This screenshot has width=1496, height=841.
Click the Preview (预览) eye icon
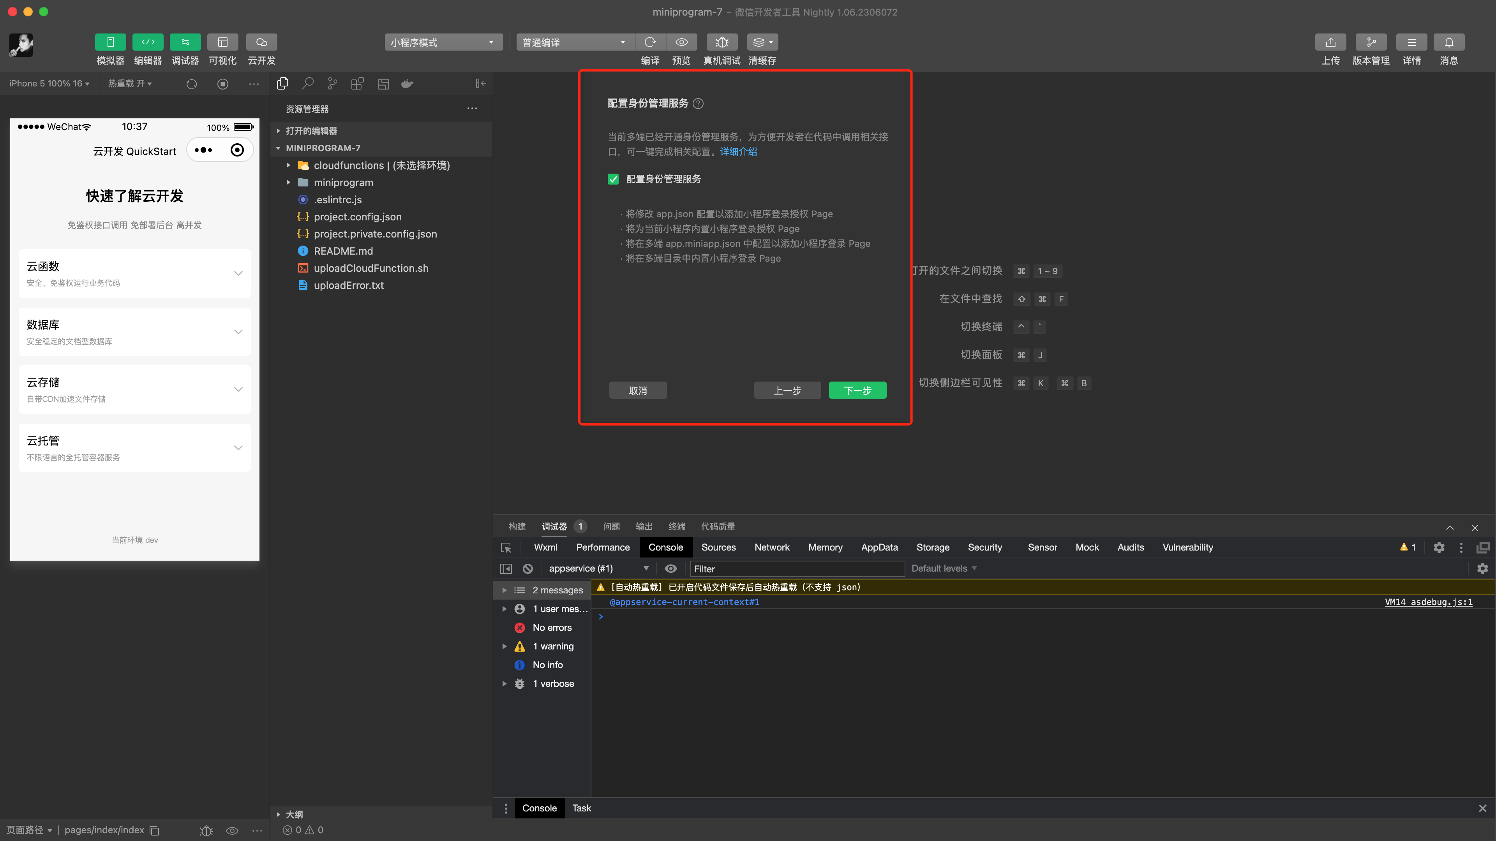pyautogui.click(x=681, y=42)
